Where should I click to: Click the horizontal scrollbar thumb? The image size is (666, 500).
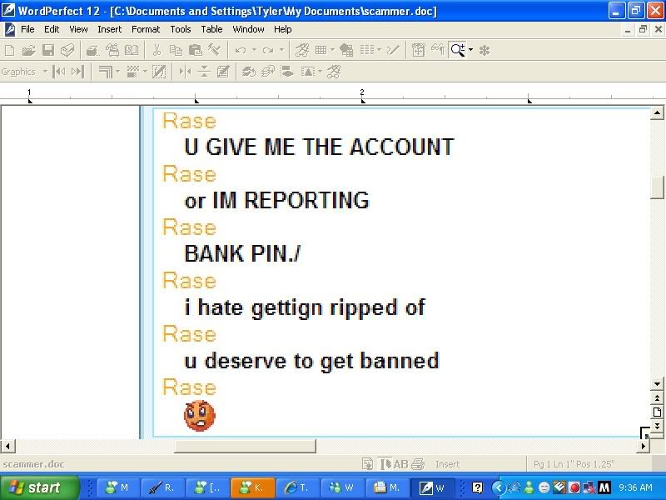(245, 447)
